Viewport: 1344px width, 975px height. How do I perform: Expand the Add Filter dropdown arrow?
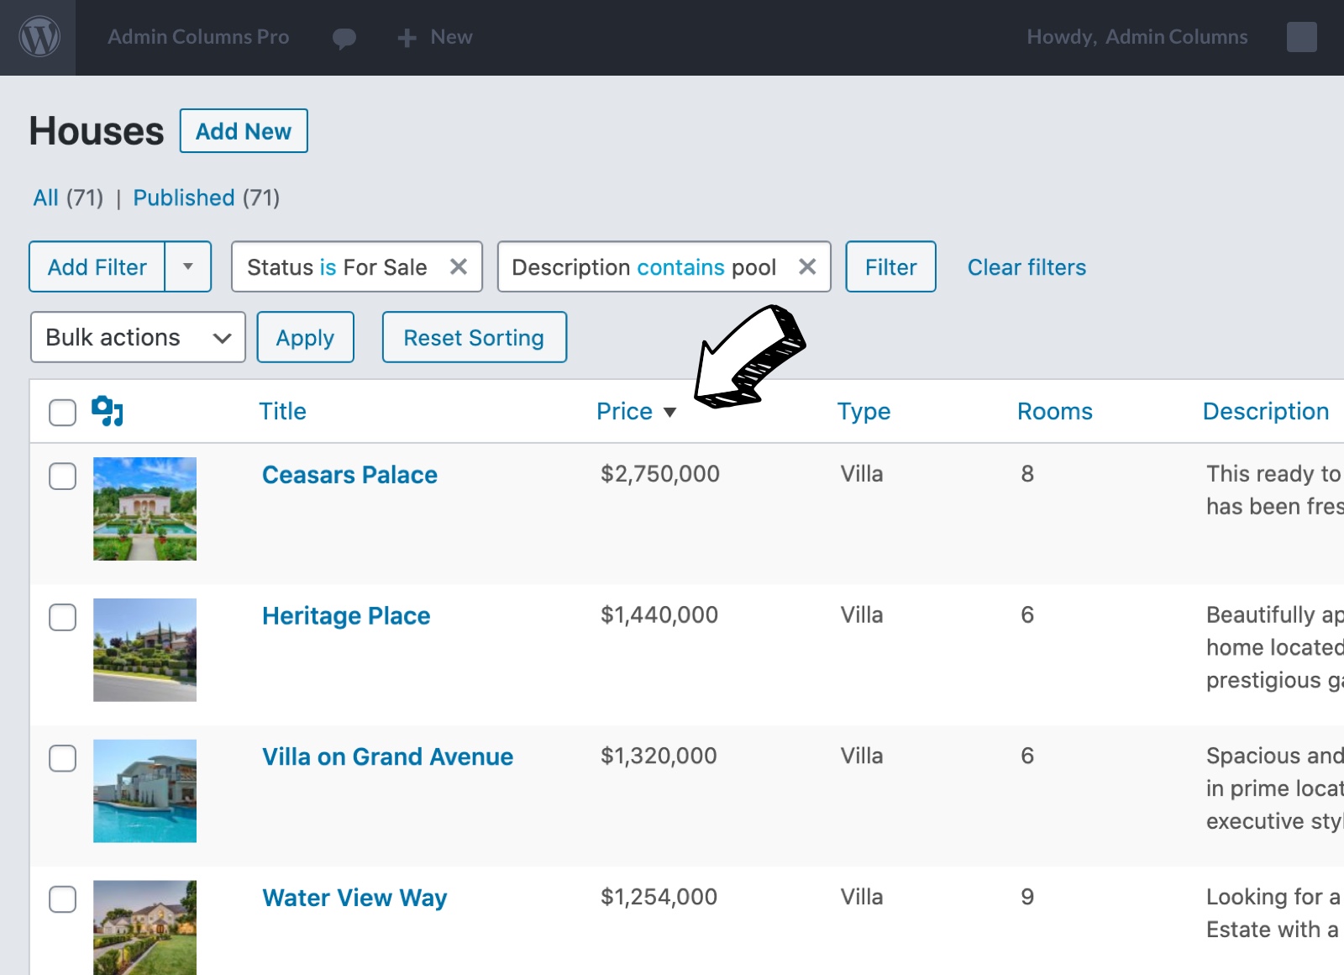tap(188, 267)
